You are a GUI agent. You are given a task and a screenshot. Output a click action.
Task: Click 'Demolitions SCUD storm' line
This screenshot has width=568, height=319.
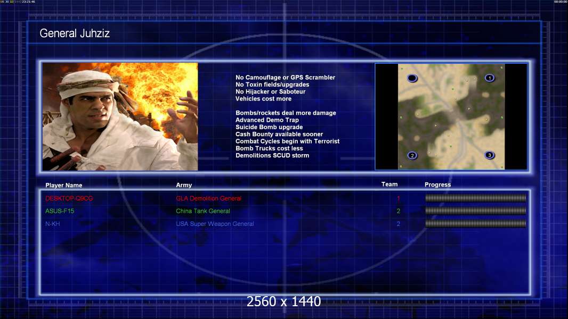tap(272, 155)
